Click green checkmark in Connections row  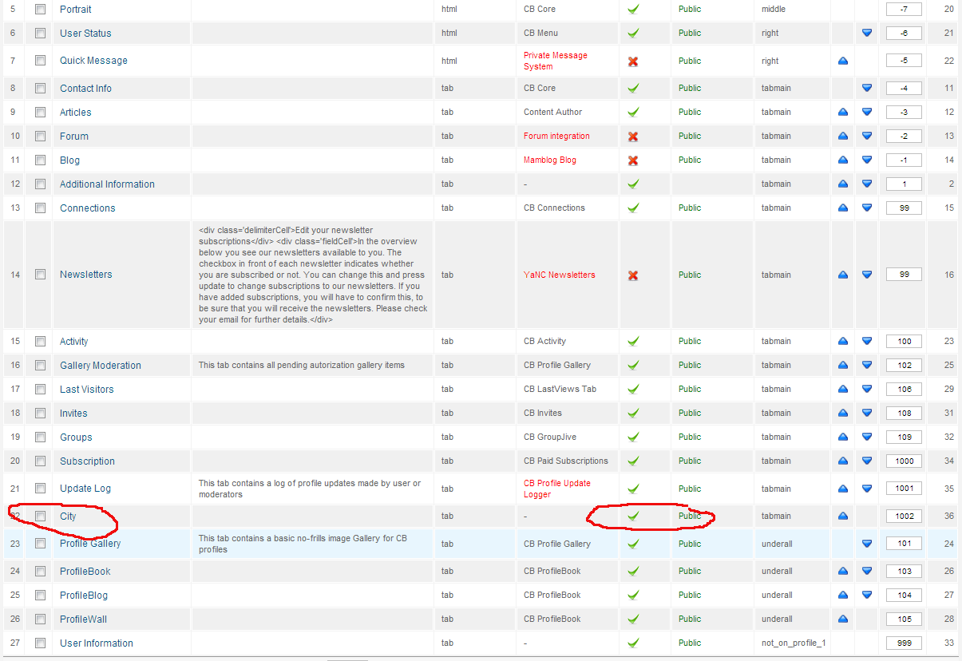633,208
